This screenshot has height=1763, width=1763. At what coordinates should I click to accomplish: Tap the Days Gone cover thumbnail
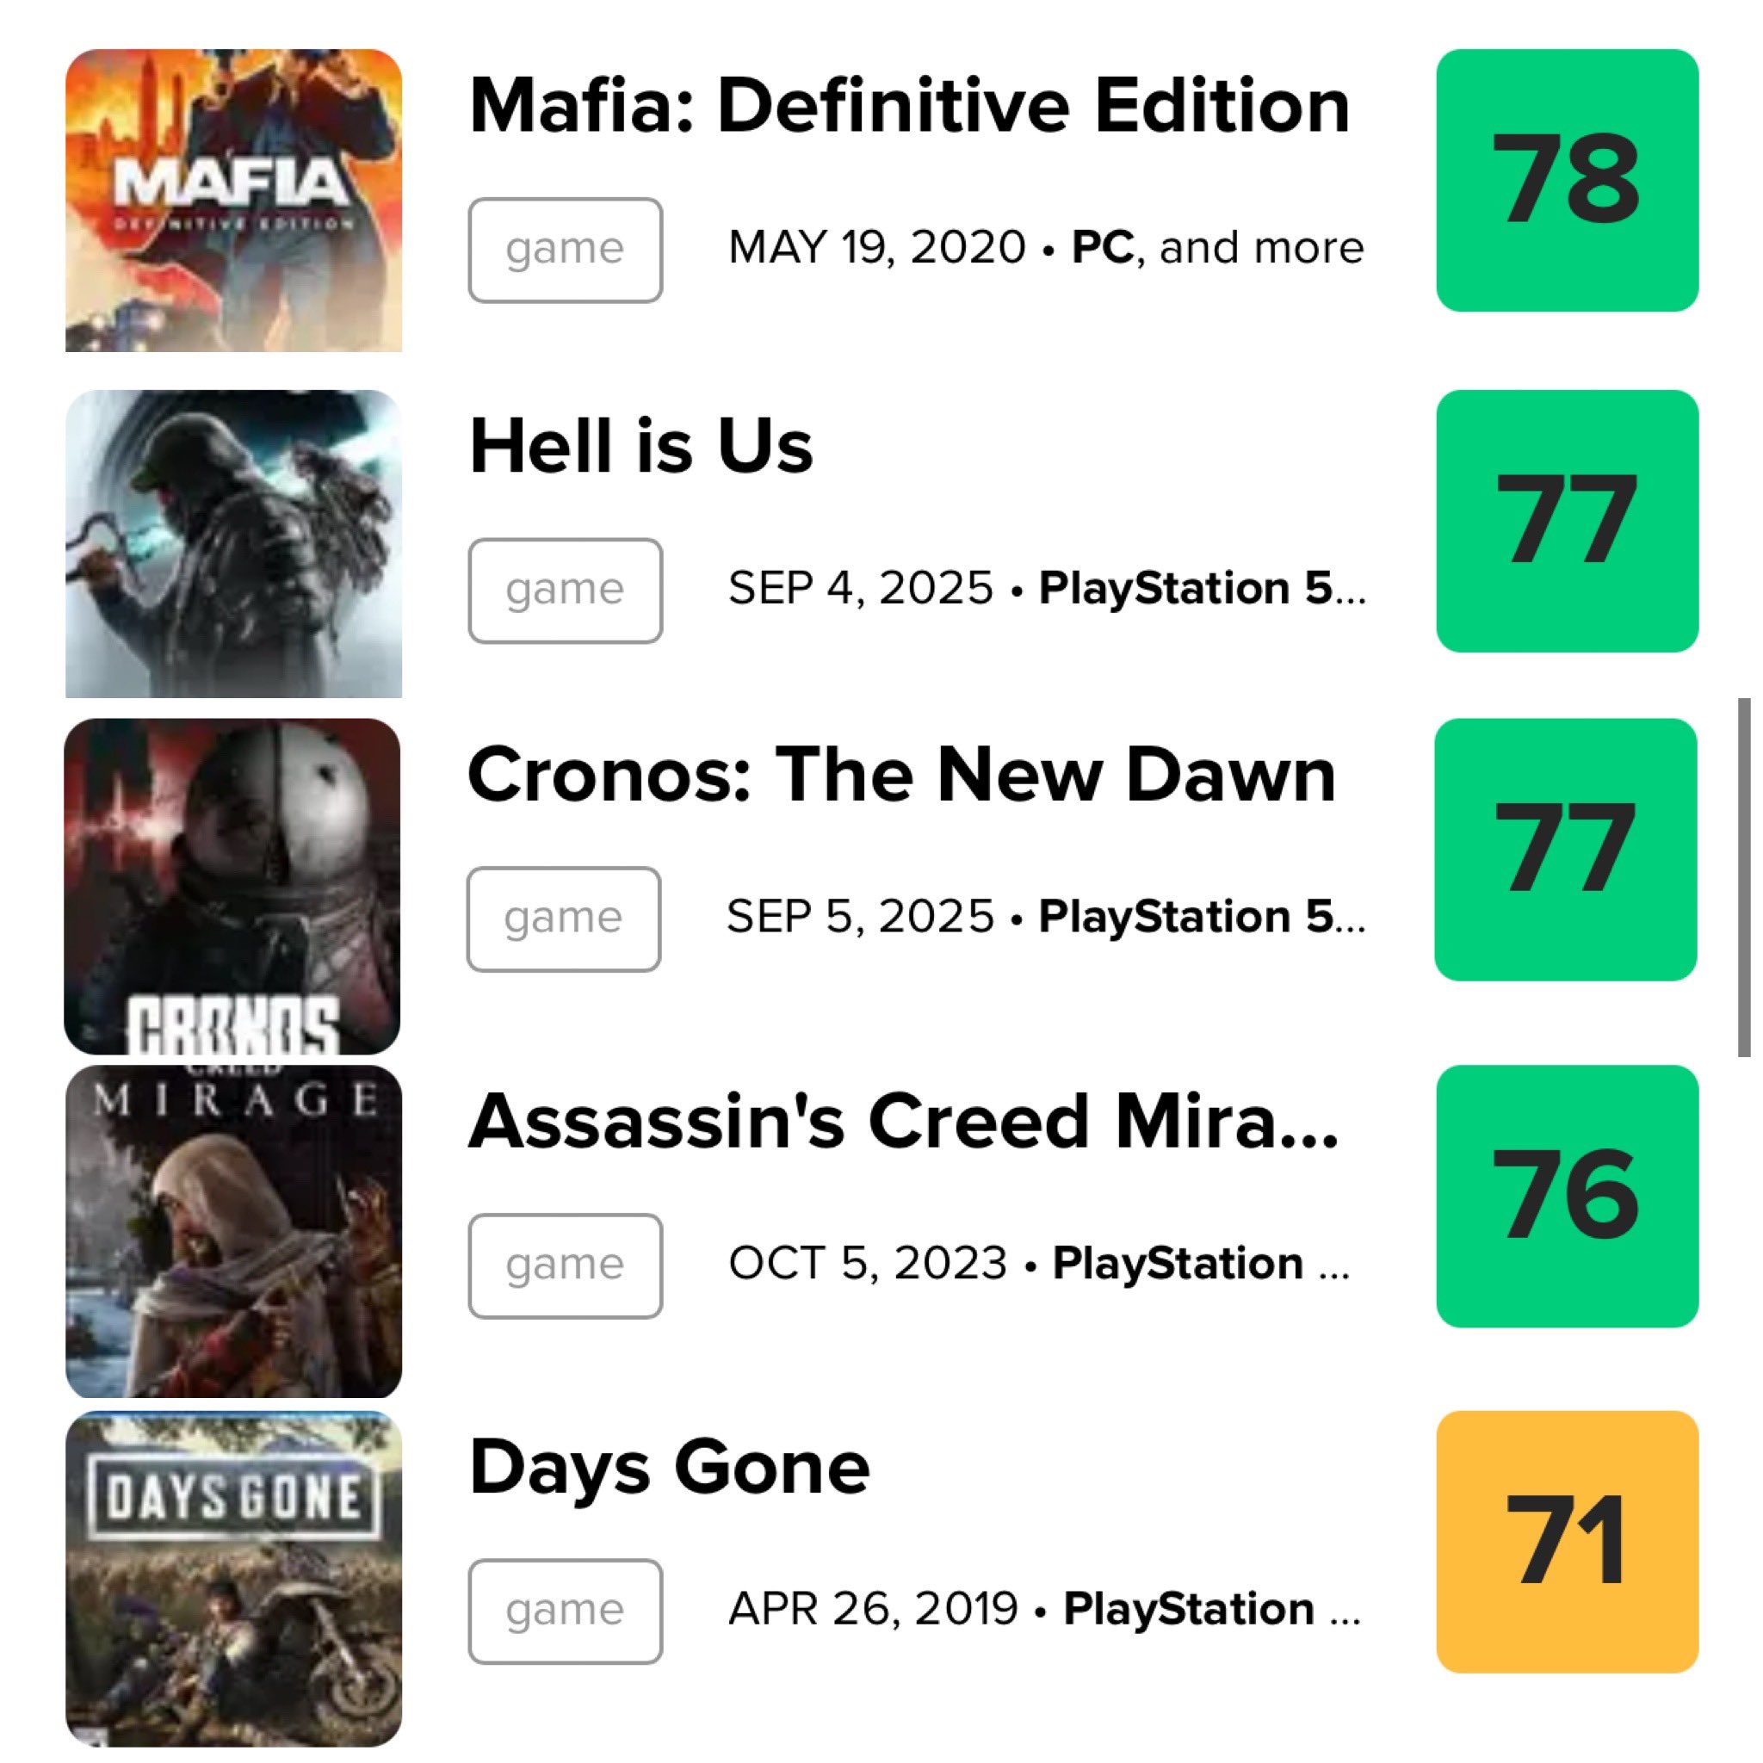(233, 1579)
